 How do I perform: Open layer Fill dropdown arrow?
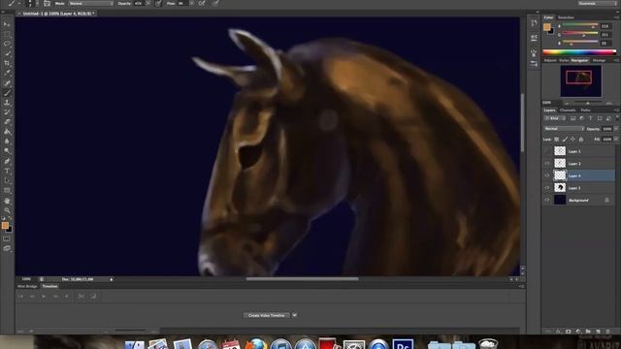pos(616,140)
